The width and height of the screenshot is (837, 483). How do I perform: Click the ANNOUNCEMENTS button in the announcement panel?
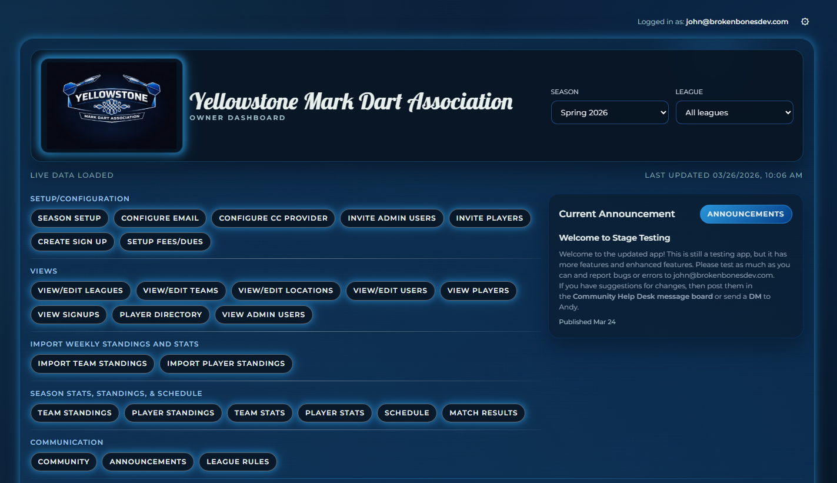pyautogui.click(x=746, y=214)
